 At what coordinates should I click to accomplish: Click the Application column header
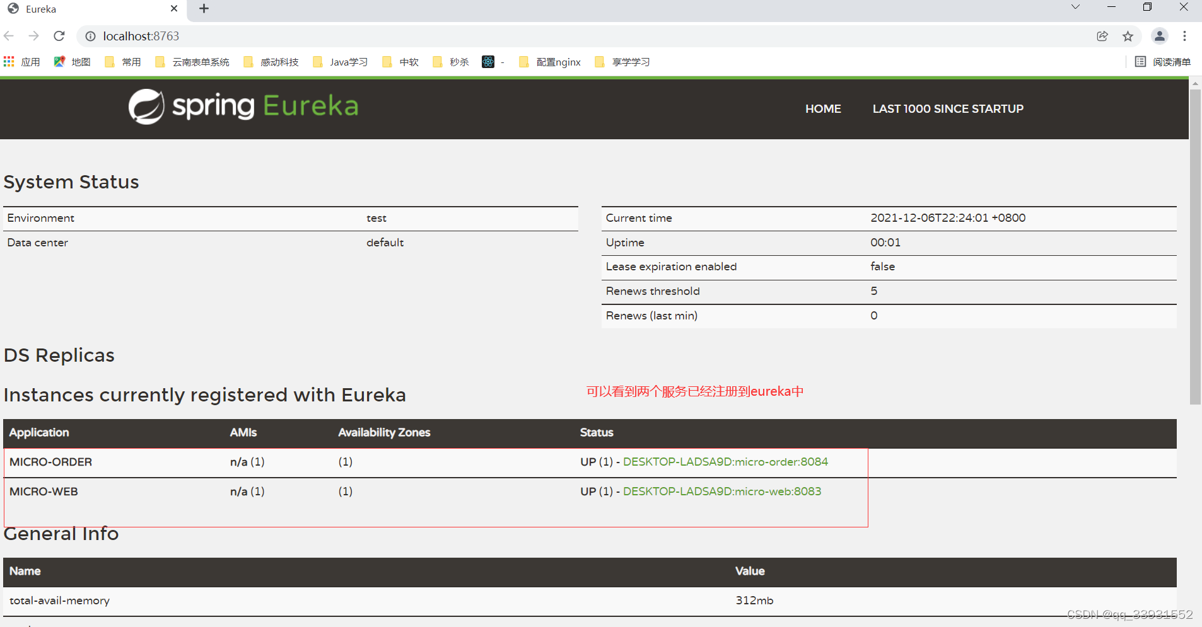point(39,432)
